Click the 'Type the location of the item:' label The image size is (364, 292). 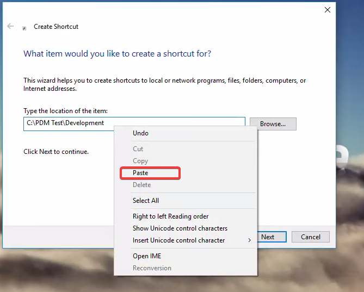[65, 111]
